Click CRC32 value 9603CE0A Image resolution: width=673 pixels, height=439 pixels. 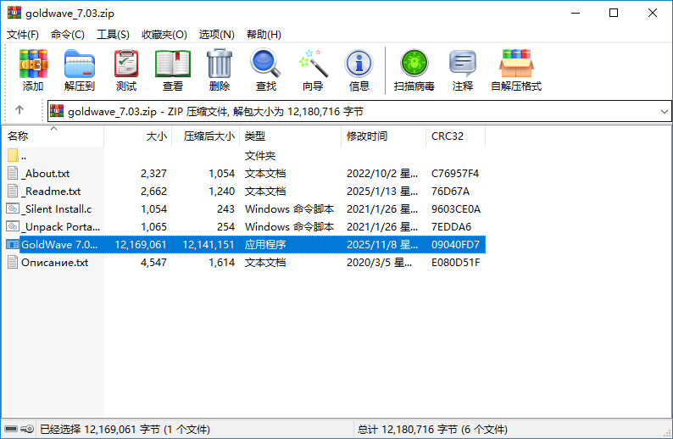coord(456,209)
